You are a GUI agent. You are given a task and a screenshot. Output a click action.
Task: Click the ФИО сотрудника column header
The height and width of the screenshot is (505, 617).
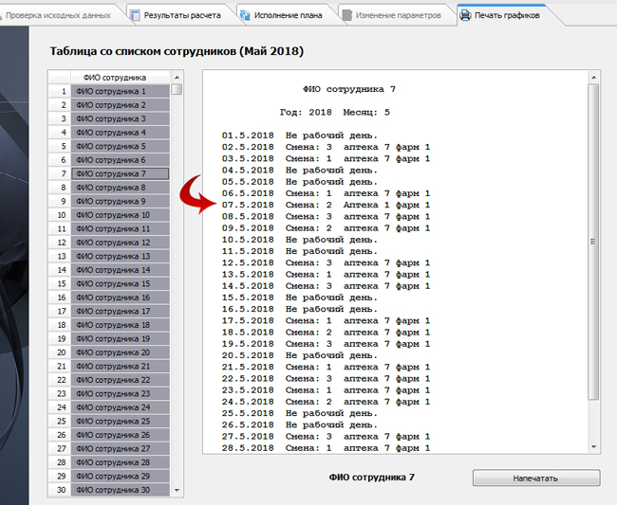point(120,78)
